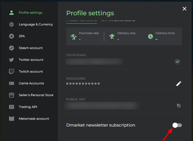Edit password with the pencil icon
This screenshot has width=193, height=141.
click(179, 84)
